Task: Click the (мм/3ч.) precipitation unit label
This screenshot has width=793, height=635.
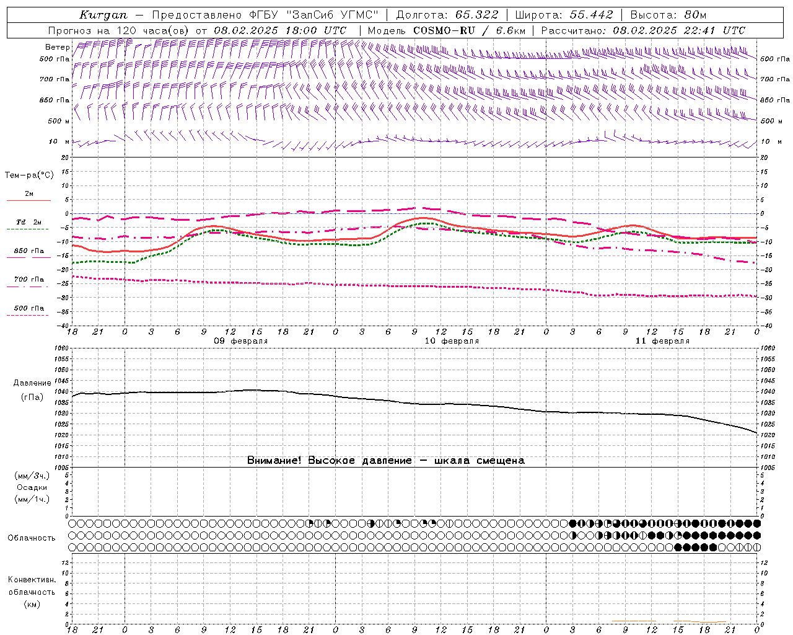Action: 32,476
